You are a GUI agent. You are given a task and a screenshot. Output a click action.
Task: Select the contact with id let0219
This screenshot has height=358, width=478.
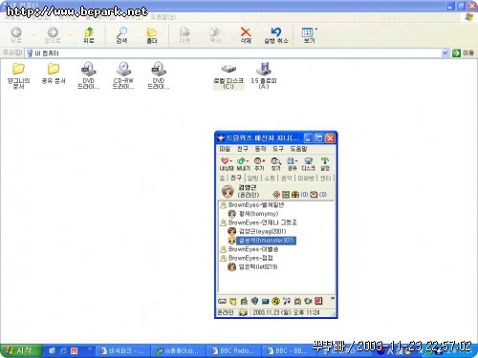[252, 266]
